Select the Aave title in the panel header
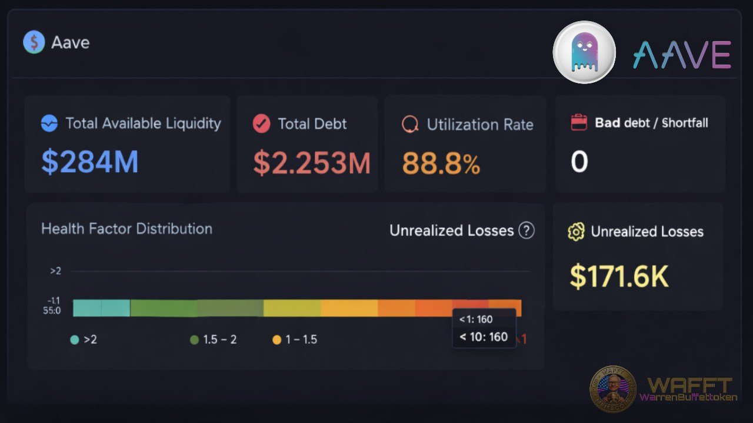753x423 pixels. 71,42
